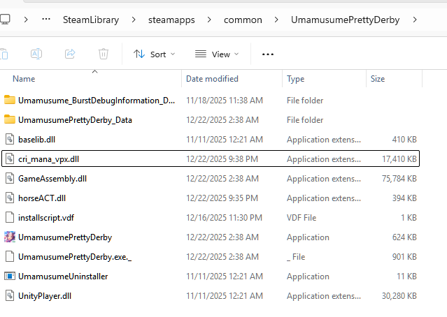447x317 pixels.
Task: Click the 17,410 KB size cell
Action: (x=399, y=158)
